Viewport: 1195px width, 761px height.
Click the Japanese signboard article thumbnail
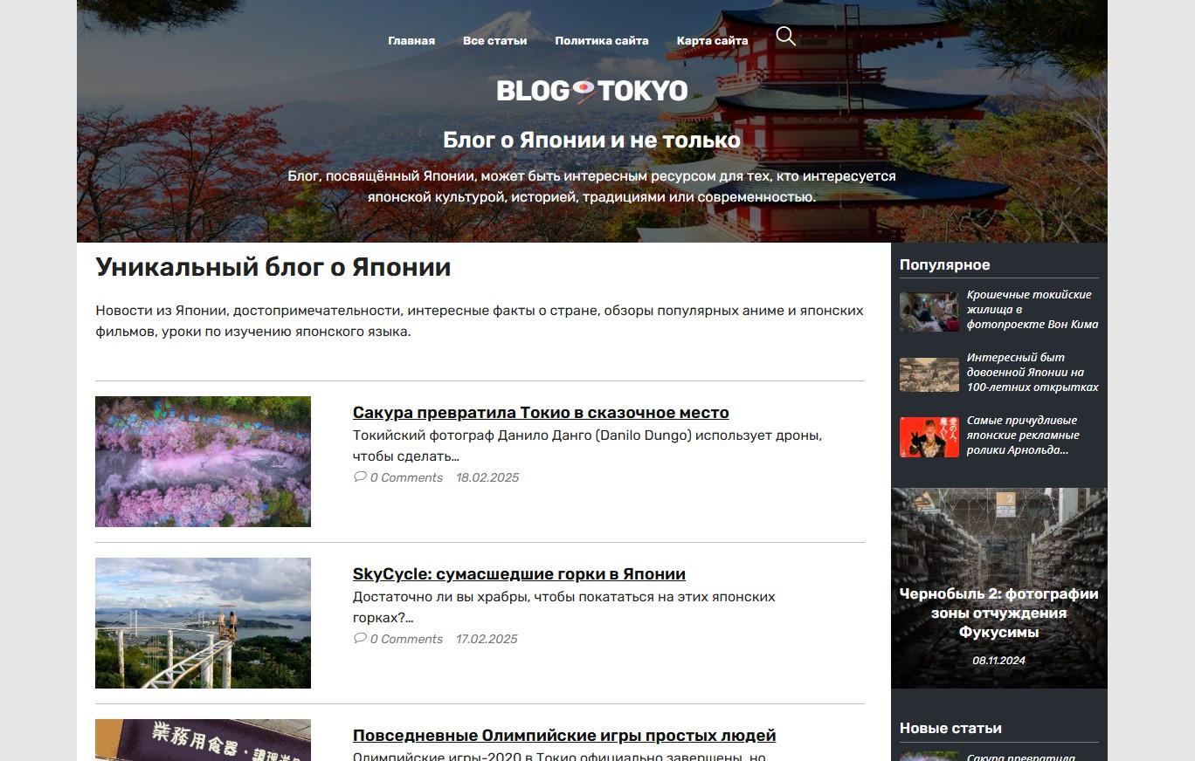coord(203,740)
